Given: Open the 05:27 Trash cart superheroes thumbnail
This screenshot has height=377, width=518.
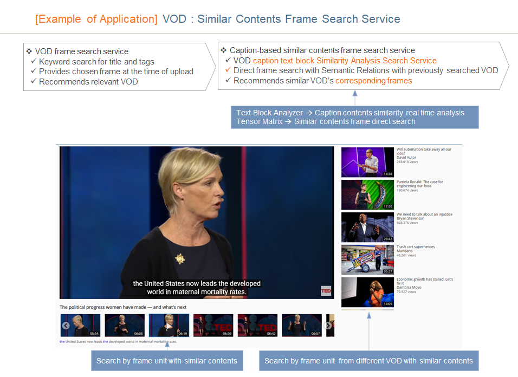Looking at the screenshot, I should tap(367, 259).
